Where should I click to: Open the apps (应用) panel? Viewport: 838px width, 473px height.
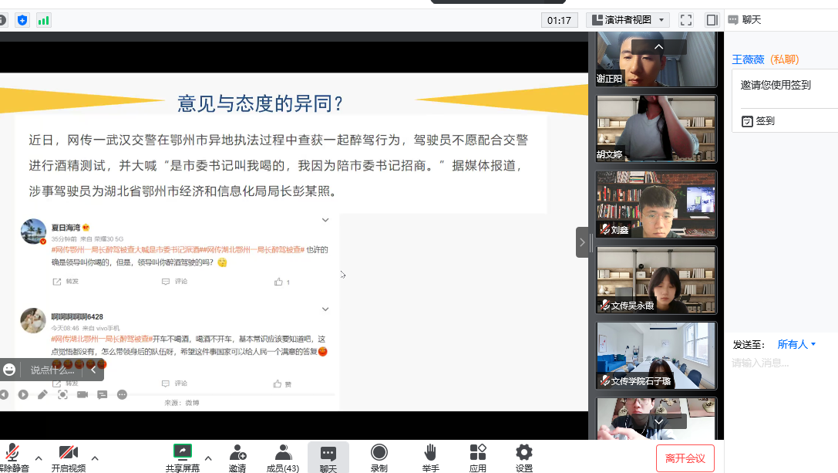[477, 457]
